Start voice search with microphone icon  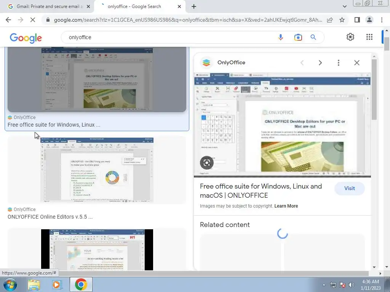pos(281,37)
